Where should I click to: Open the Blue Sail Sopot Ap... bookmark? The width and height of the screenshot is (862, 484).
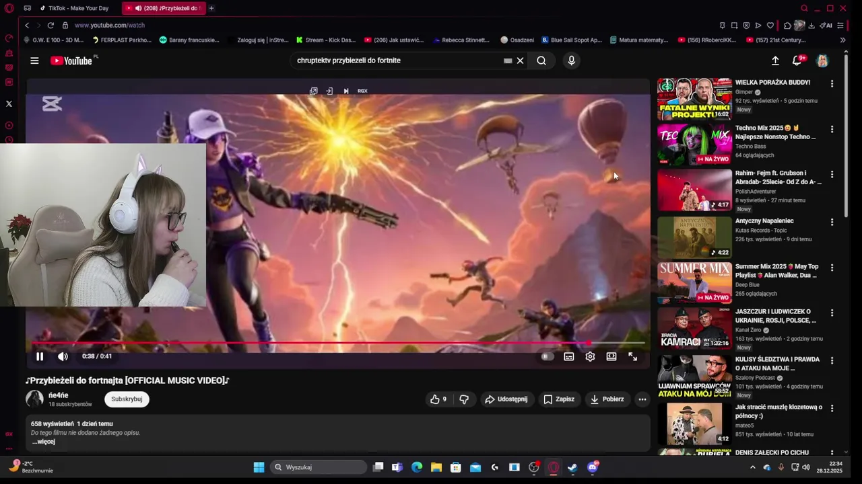tap(572, 40)
